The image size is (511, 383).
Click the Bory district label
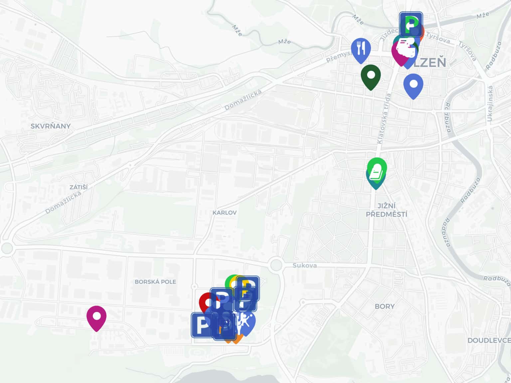(x=385, y=306)
